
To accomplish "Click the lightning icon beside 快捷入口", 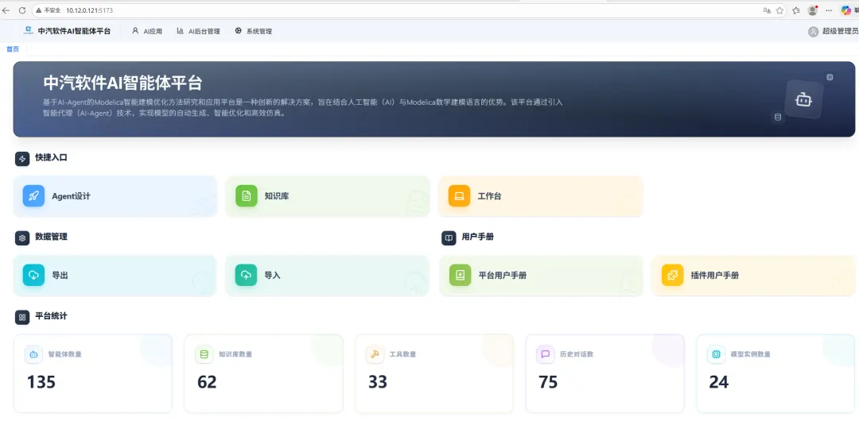I will [22, 159].
